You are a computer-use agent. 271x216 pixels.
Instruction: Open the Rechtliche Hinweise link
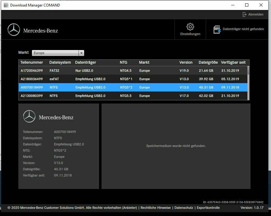tap(156, 208)
